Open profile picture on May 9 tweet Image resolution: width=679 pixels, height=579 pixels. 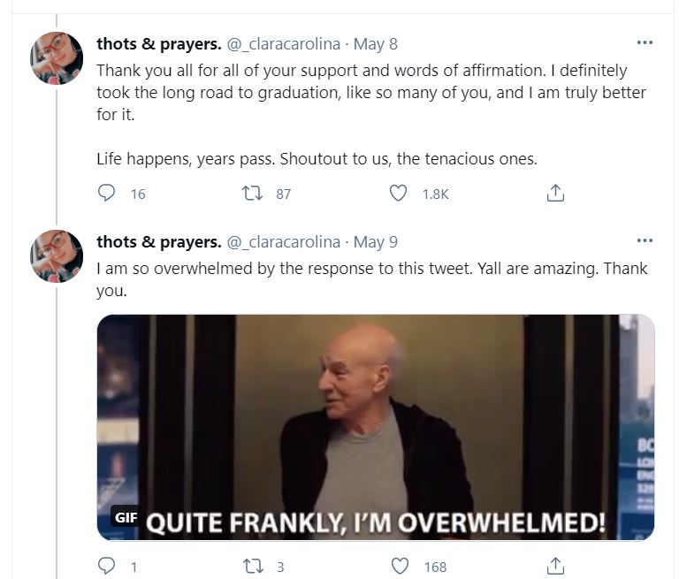coord(57,256)
